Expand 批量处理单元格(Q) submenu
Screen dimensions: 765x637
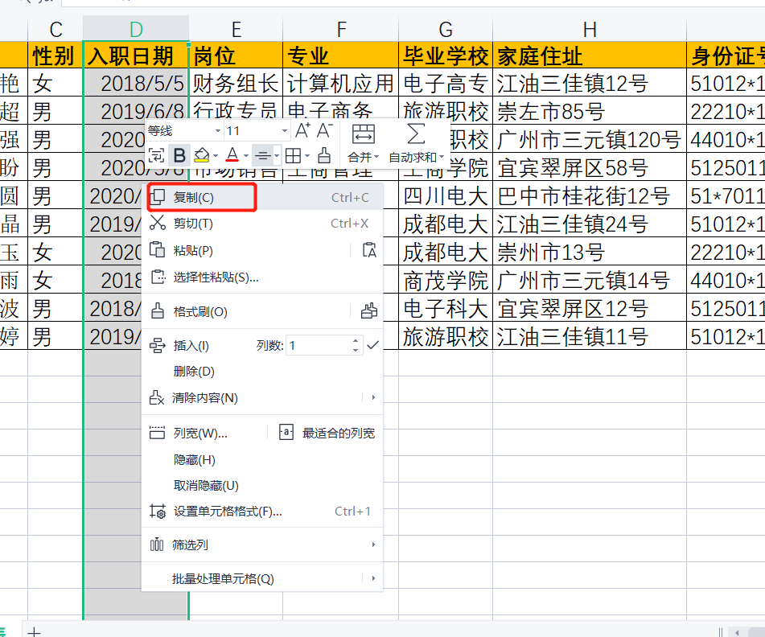click(x=262, y=579)
